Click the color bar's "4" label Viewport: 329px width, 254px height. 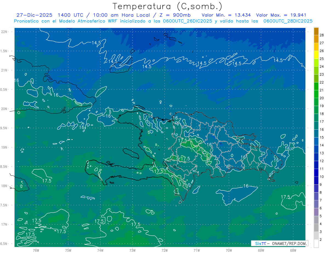pos(321,224)
